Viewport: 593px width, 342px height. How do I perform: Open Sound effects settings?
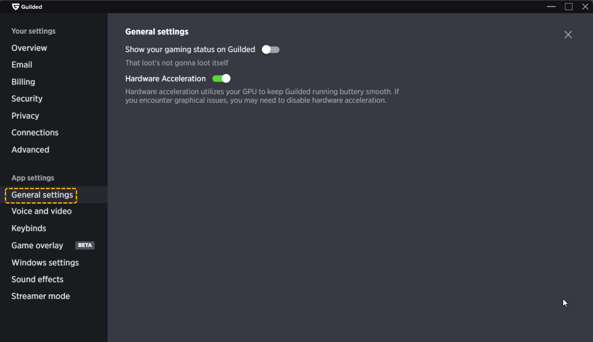tap(37, 279)
